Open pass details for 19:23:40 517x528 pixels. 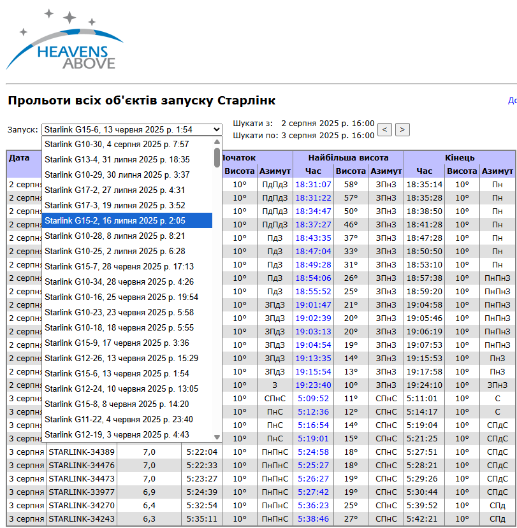click(313, 385)
